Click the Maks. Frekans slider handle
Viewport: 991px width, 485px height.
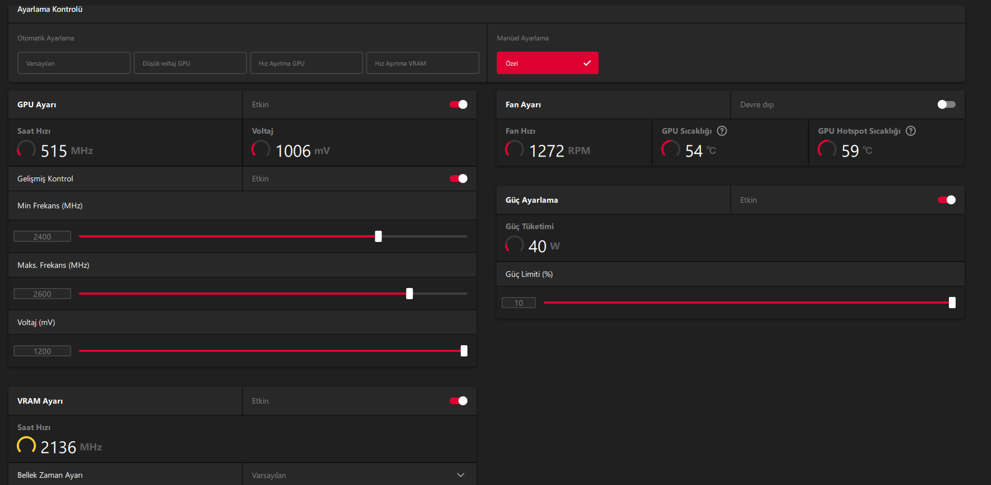tap(410, 294)
